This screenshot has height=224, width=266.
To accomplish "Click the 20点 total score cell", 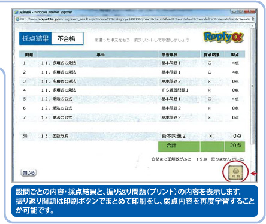I will pos(235,146).
